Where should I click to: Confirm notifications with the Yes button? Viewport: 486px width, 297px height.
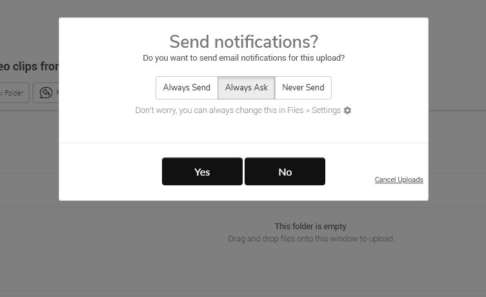[x=202, y=172]
